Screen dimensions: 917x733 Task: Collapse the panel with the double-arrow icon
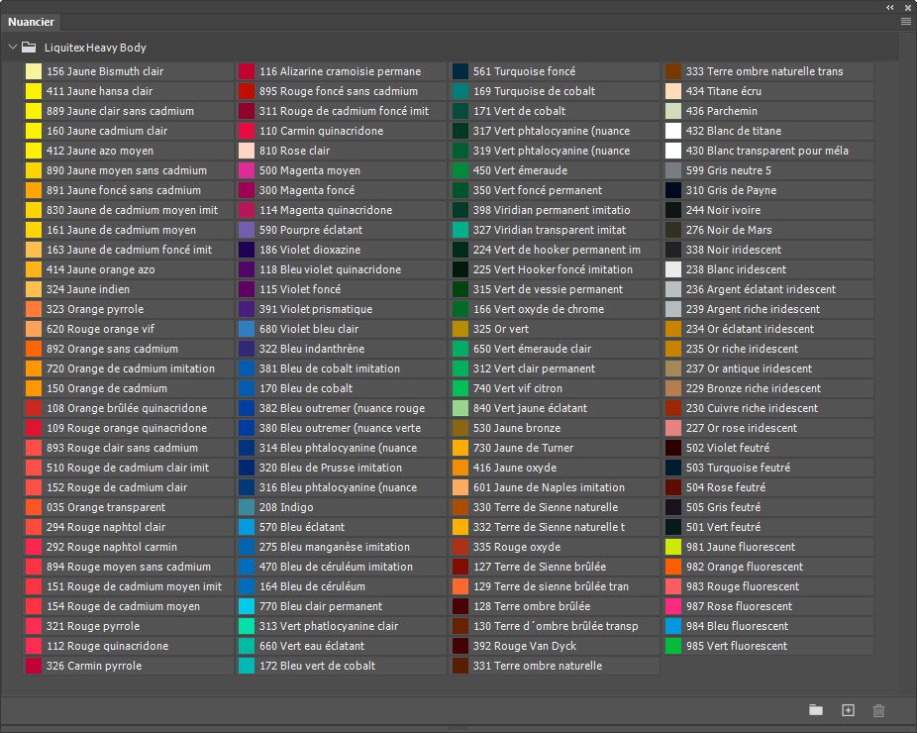tap(890, 7)
